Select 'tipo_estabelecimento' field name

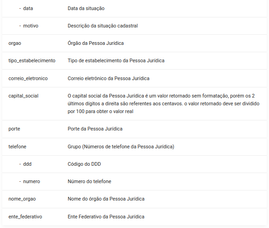[32, 61]
